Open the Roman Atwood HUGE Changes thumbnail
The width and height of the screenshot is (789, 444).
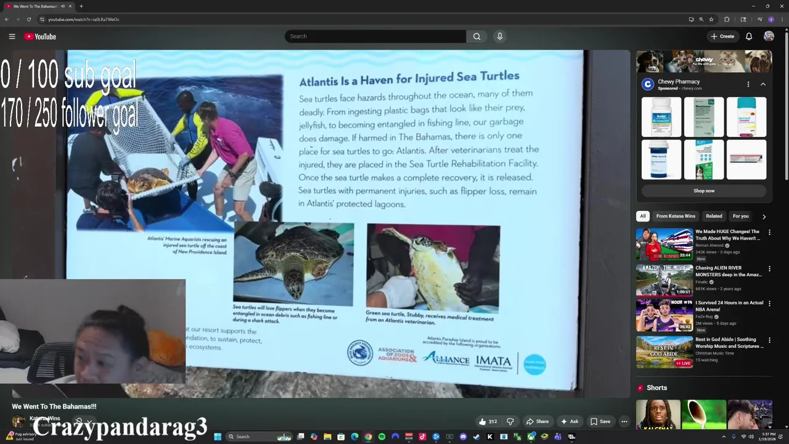[664, 244]
